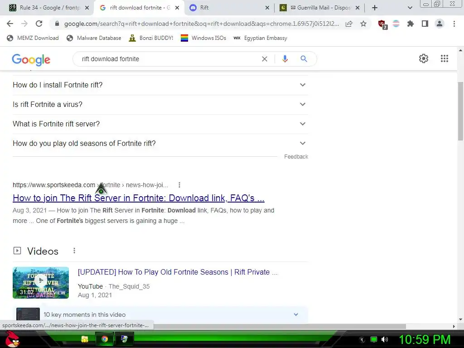Screen dimensions: 464x348
Task: Open the third taskbar program icon
Action: pos(124,339)
